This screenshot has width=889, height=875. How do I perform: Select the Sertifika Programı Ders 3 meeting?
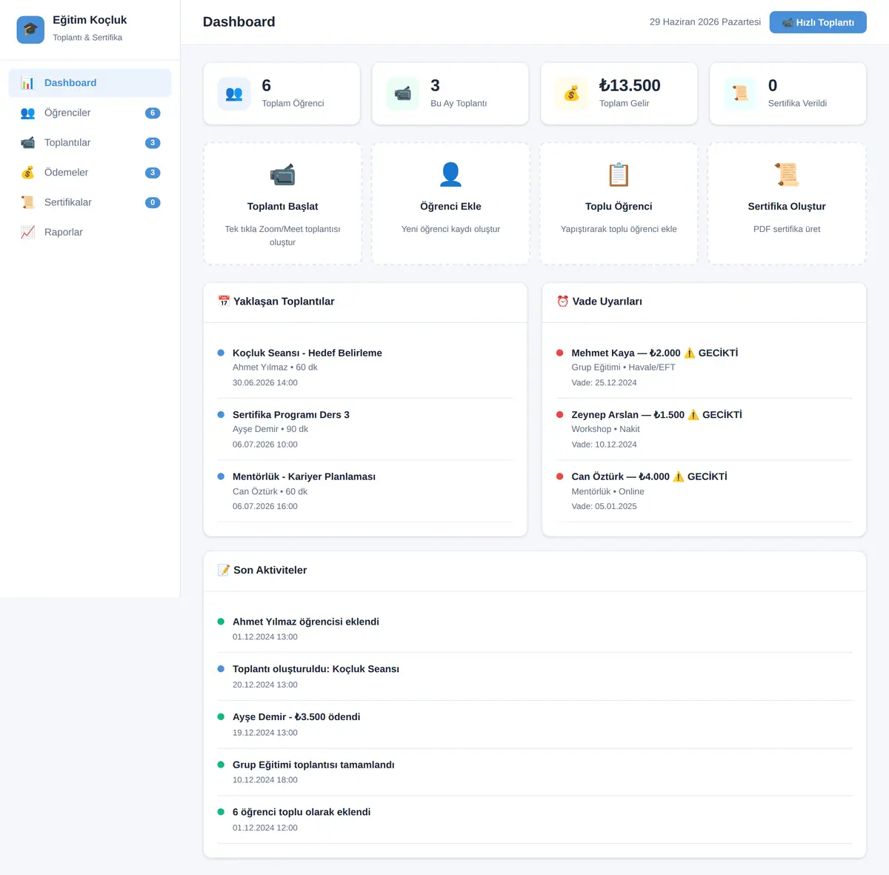[365, 430]
